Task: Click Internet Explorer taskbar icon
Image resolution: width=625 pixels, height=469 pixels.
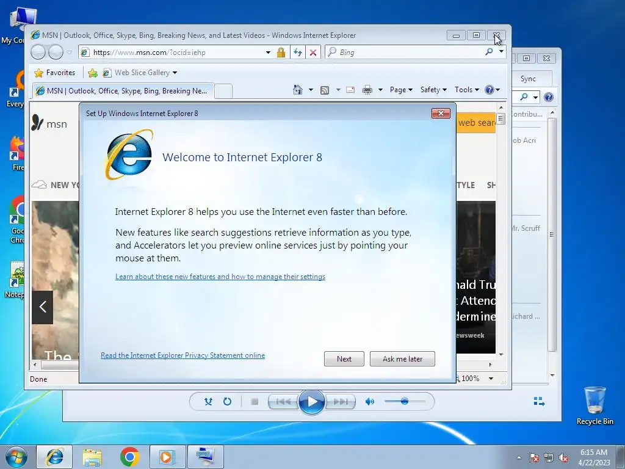Action: click(x=54, y=457)
